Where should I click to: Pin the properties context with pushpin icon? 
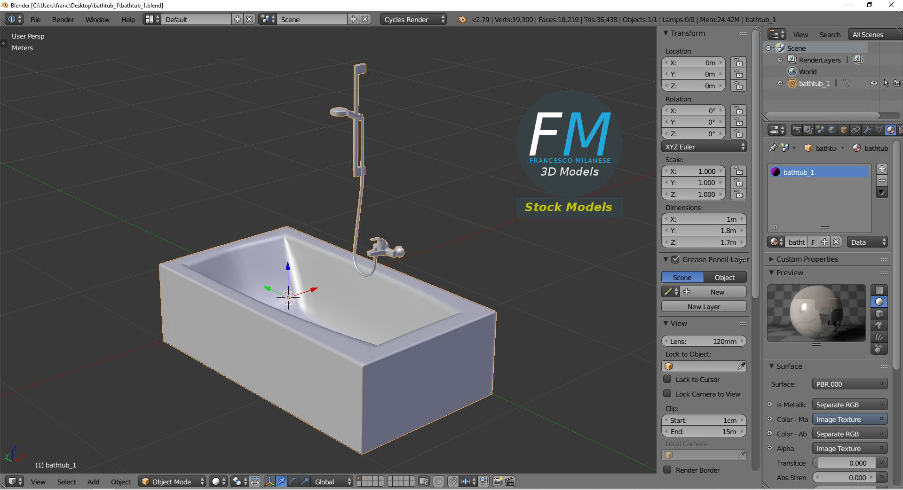pyautogui.click(x=772, y=148)
